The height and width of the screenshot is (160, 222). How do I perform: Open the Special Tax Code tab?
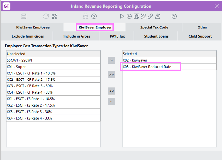[x=154, y=27]
